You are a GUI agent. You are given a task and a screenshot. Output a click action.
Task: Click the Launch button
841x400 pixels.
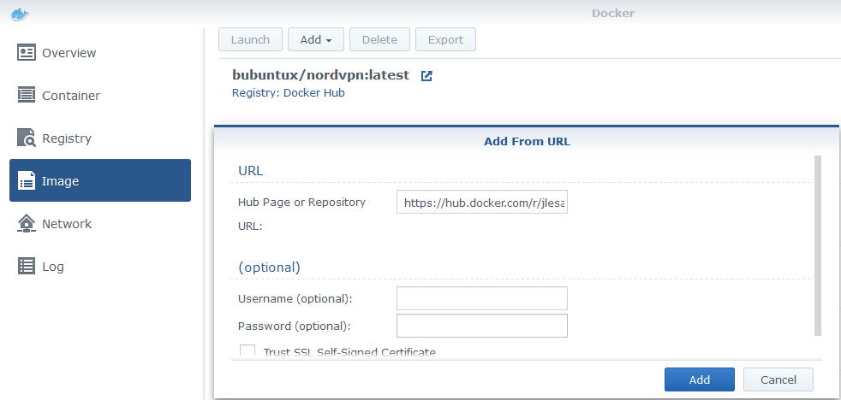250,39
